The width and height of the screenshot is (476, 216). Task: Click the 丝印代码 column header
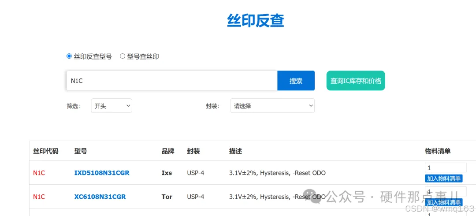point(45,151)
